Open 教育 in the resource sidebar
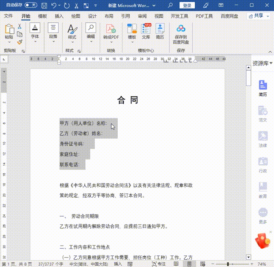 (262, 190)
